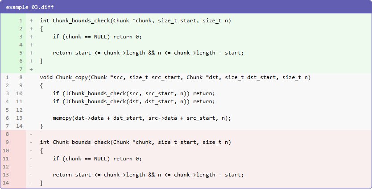Image resolution: width=372 pixels, height=189 pixels.
Task: Click minus marker beside removed Chunk_bounds_check signature
Action: pos(31,142)
